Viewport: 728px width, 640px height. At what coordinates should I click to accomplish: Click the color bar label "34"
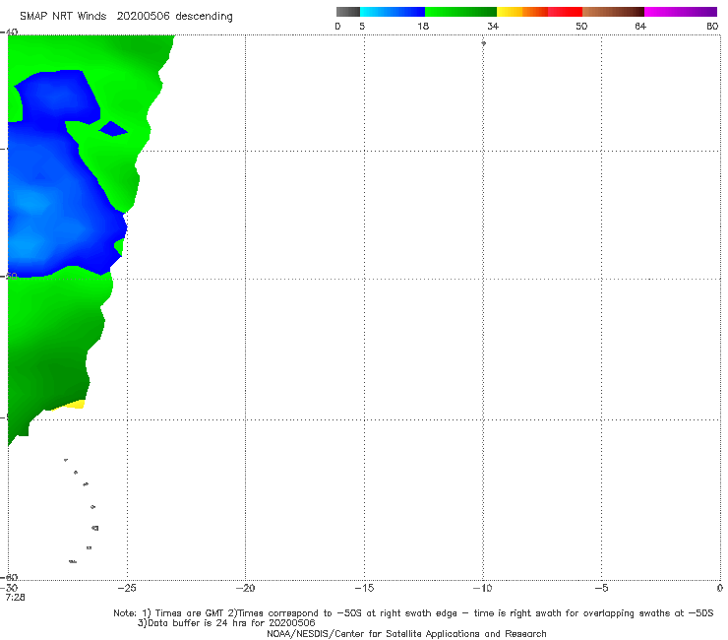coord(493,27)
